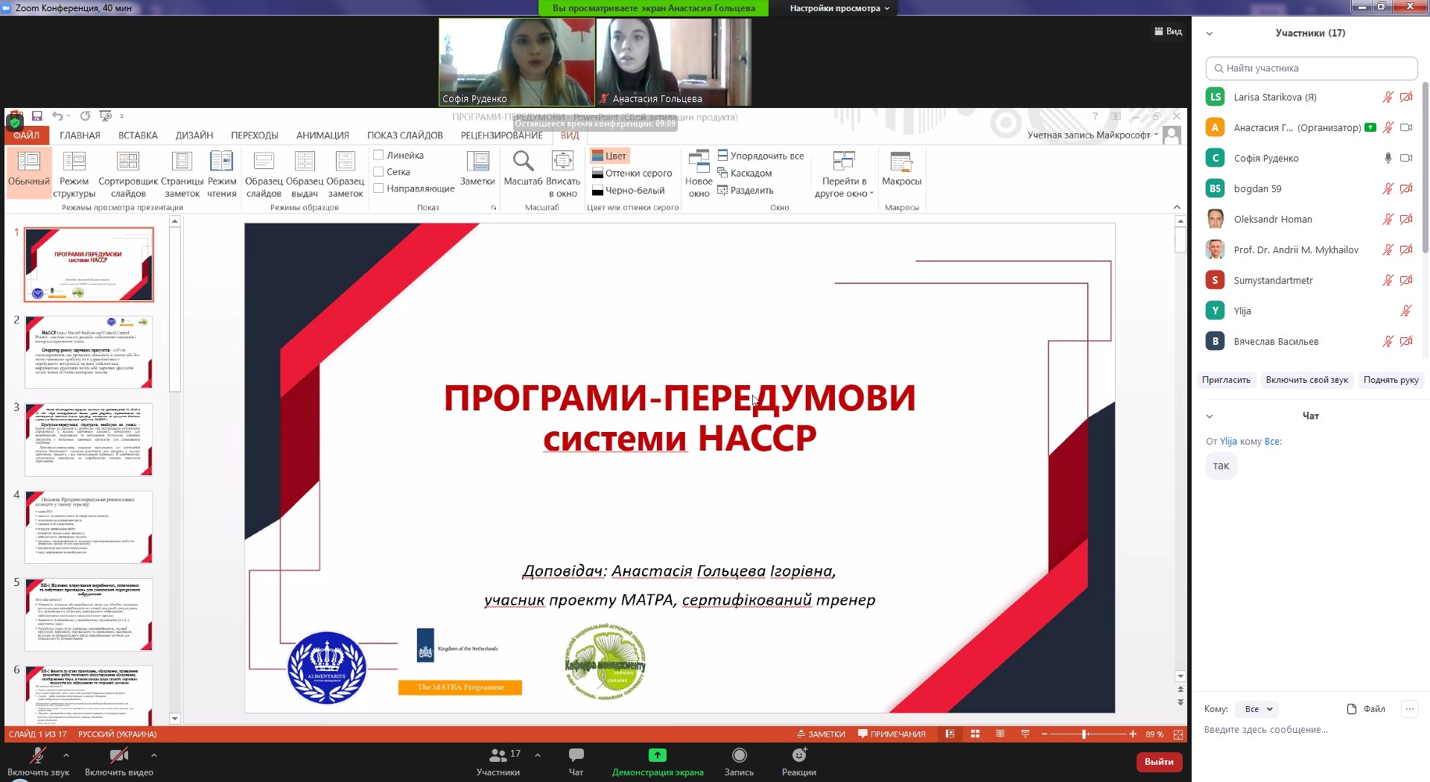Select Черно-белый mode
Viewport: 1430px width, 782px height.
click(628, 190)
